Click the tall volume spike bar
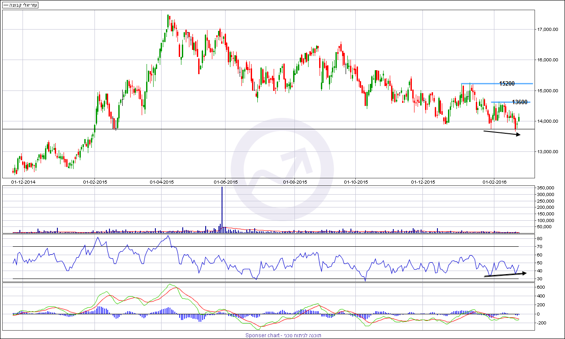The height and width of the screenshot is (339, 565). (222, 207)
